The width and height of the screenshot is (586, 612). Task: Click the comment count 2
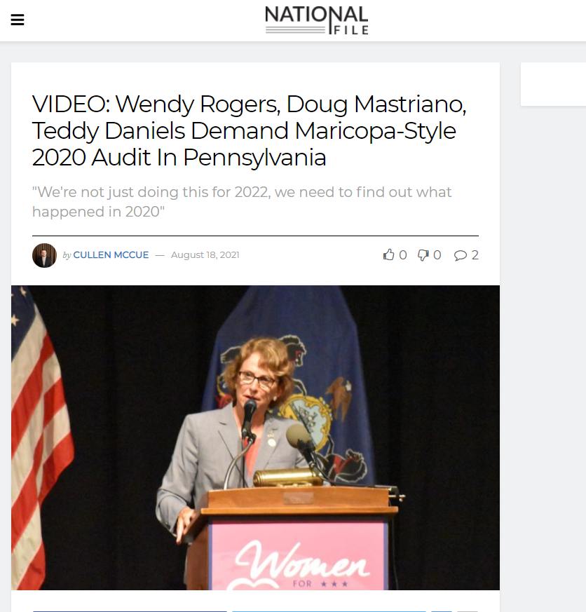pyautogui.click(x=475, y=255)
